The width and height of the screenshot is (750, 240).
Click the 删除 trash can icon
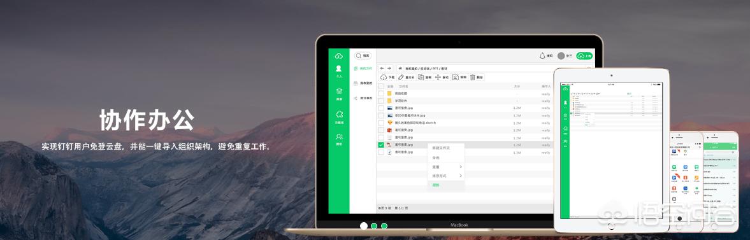[x=473, y=77]
